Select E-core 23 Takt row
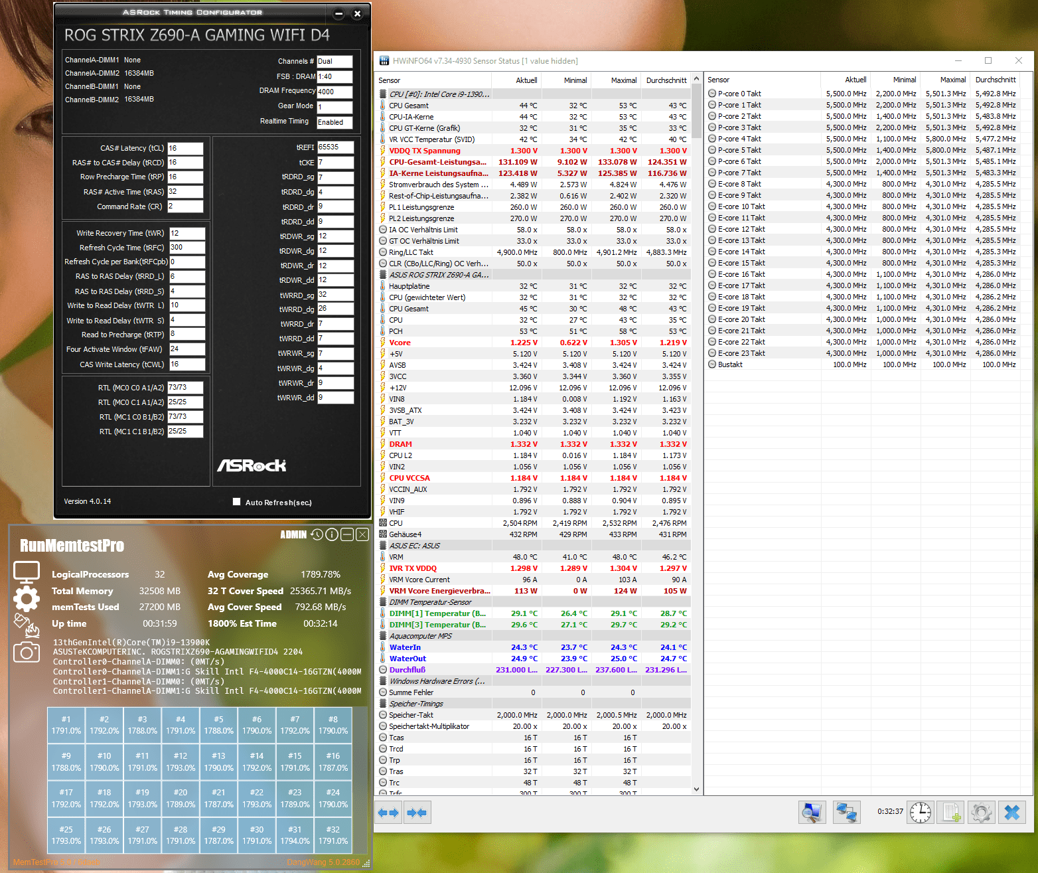 pos(862,353)
